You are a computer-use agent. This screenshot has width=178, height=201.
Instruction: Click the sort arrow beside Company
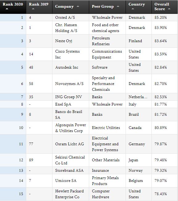coord(78,6)
